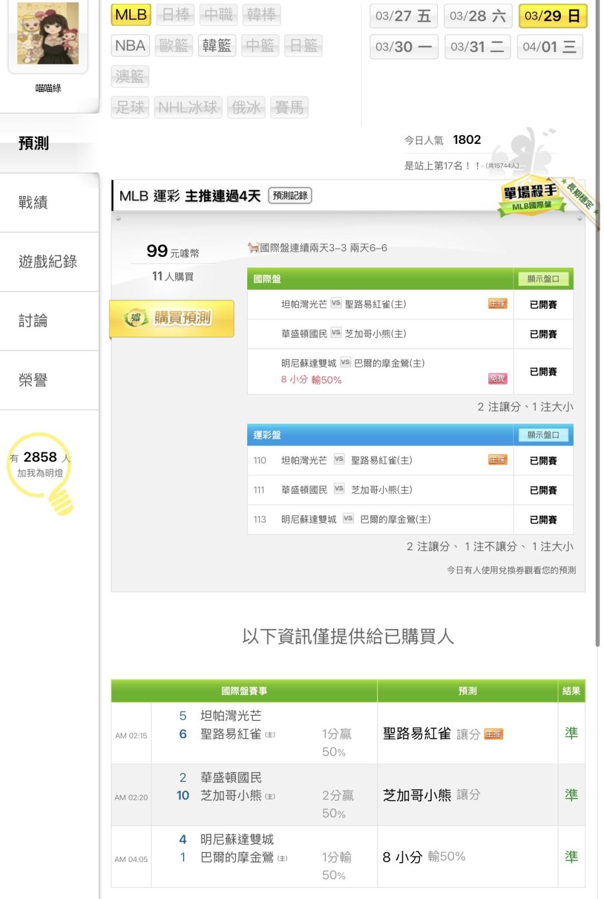The height and width of the screenshot is (899, 604).
Task: Click the 顯示盤口 button in 國際盤
Action: coord(543,279)
